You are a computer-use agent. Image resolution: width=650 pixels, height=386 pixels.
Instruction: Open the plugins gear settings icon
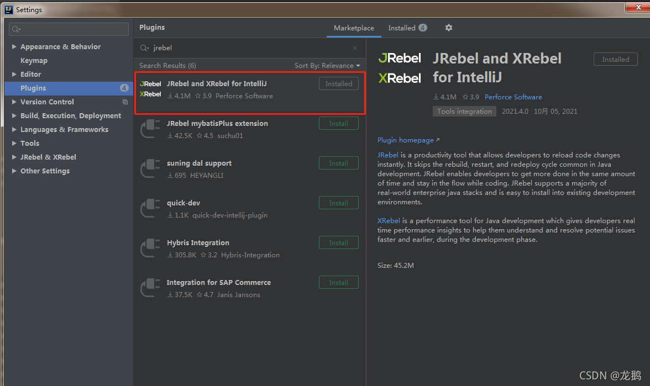pyautogui.click(x=449, y=28)
